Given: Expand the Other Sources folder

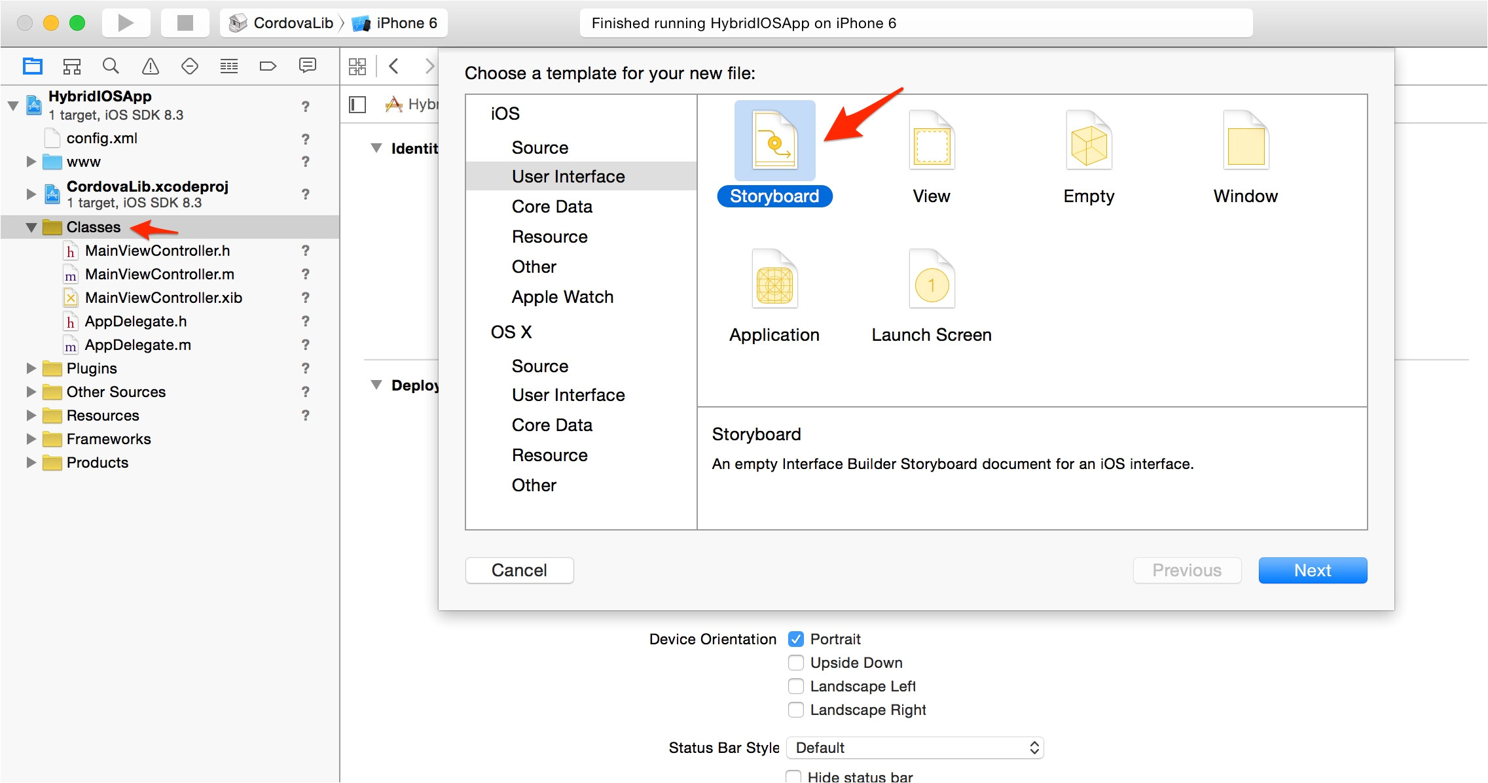Looking at the screenshot, I should click(31, 392).
